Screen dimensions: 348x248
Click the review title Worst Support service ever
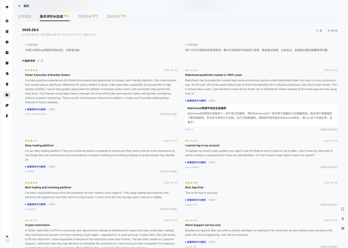point(203,225)
